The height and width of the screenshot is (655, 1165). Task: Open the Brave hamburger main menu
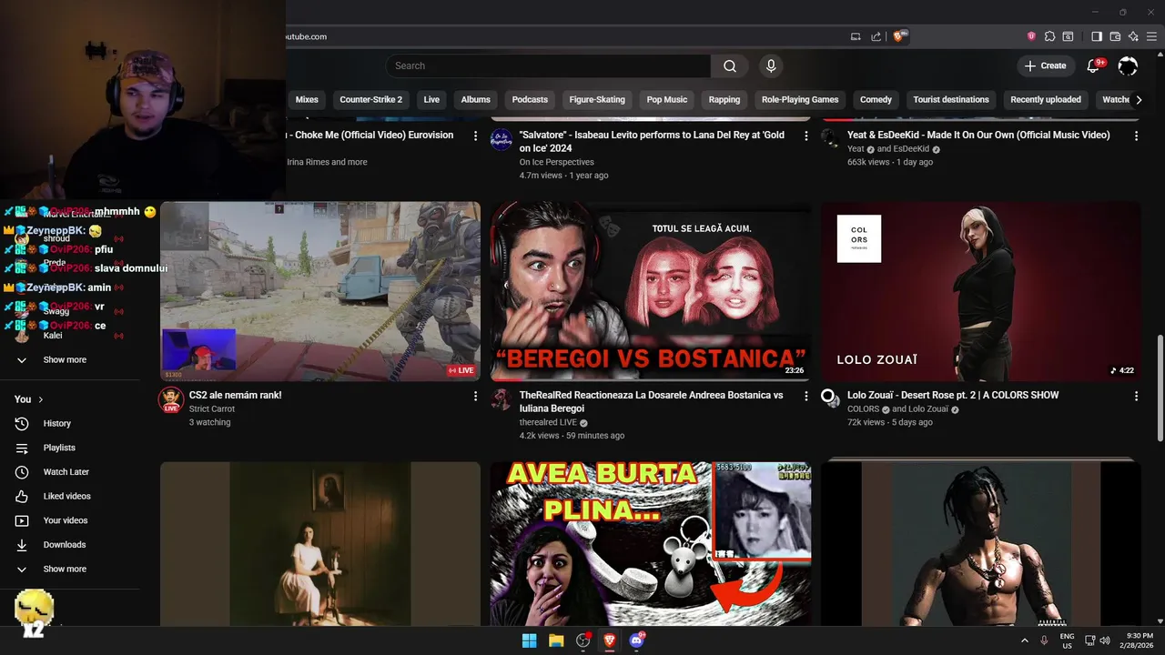point(1151,36)
